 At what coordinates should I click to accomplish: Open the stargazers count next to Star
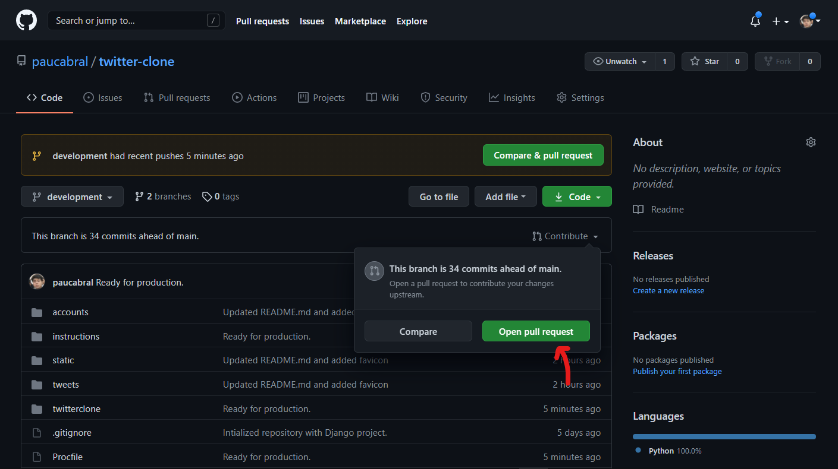[x=737, y=62]
